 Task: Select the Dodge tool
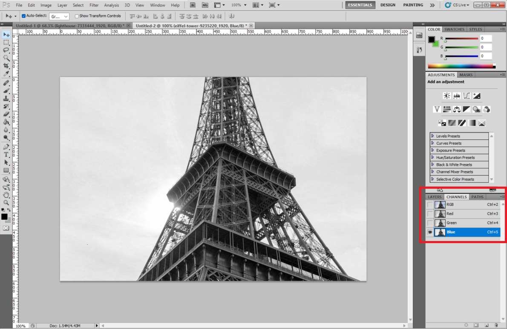point(6,137)
